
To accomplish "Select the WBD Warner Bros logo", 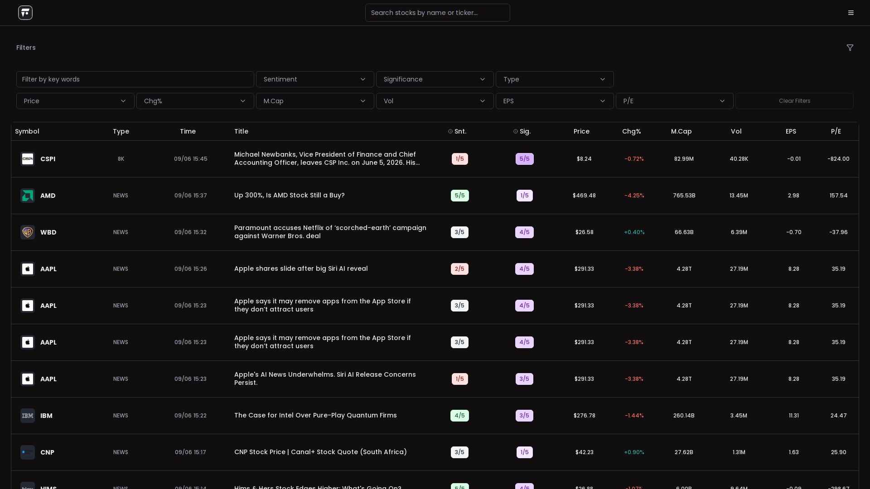I will coord(28,232).
